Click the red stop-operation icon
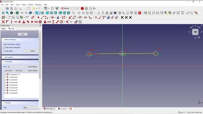203x114 pixels. [140, 13]
